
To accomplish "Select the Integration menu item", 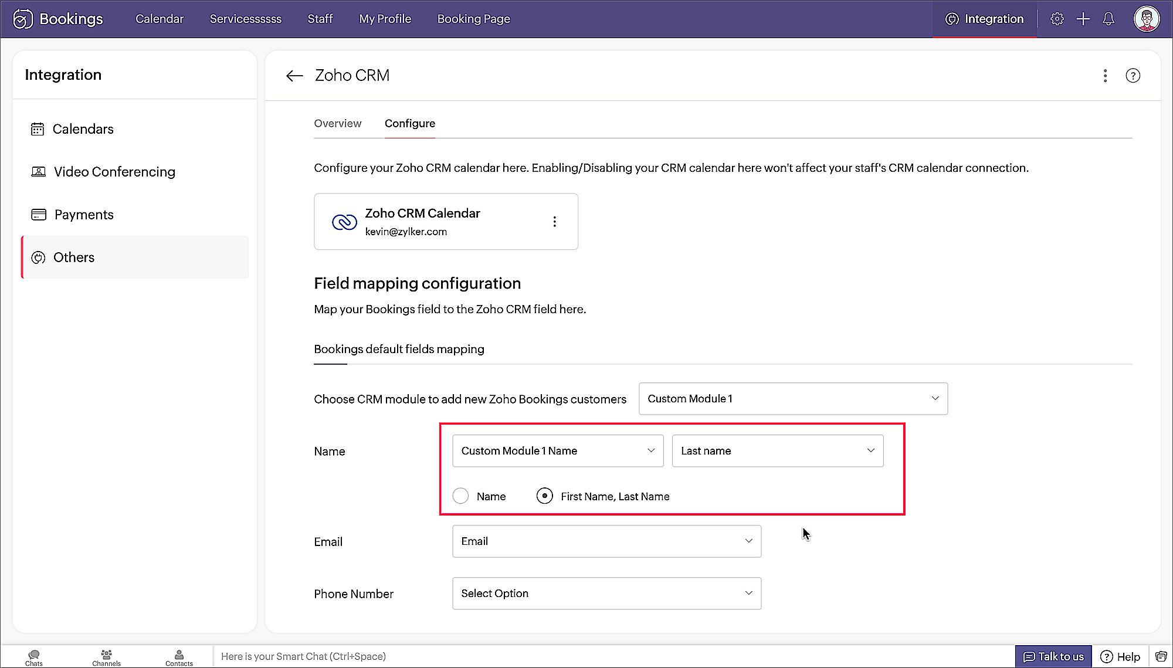I will point(985,19).
